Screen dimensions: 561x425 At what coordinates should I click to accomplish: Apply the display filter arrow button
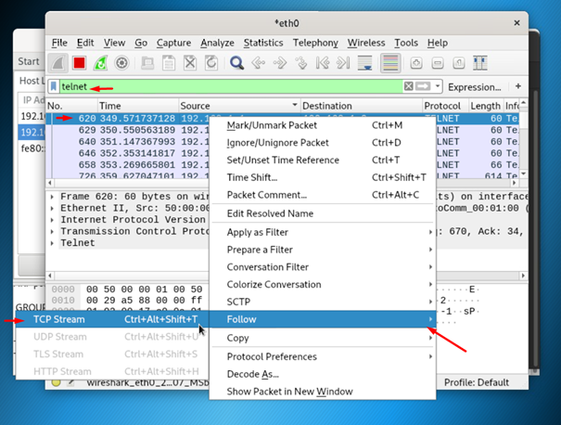click(x=423, y=86)
